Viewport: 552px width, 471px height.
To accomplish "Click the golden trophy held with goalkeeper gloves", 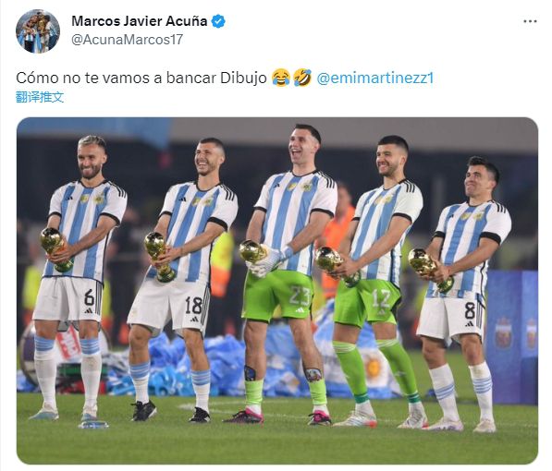I will [252, 252].
